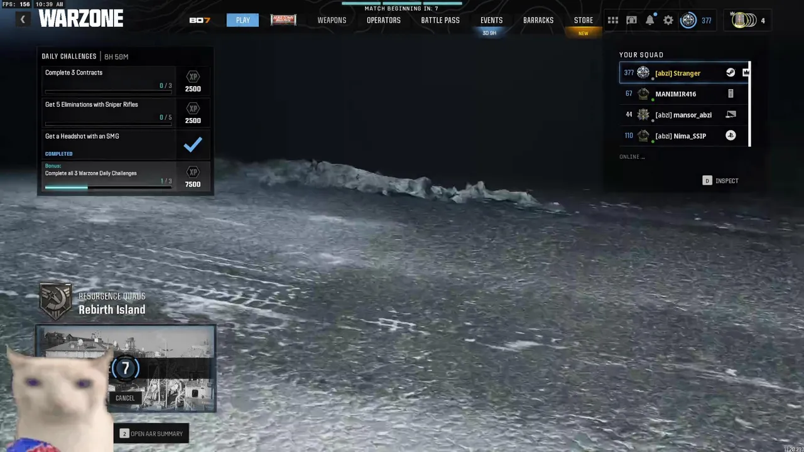Open the OPERATORS menu
Image resolution: width=804 pixels, height=452 pixels.
384,20
